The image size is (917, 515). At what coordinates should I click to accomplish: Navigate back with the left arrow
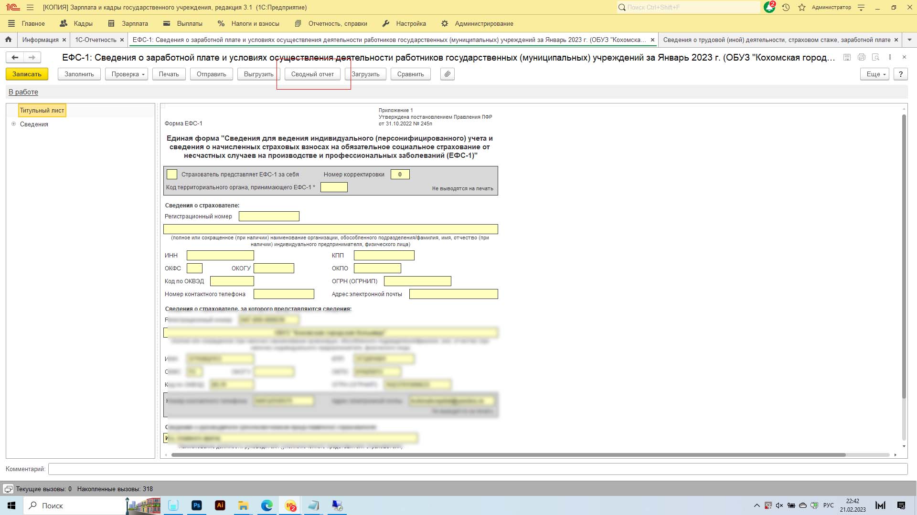(x=15, y=57)
